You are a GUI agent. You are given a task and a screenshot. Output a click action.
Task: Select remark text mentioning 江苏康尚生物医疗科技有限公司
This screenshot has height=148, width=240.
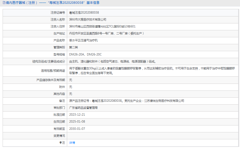click(127, 101)
